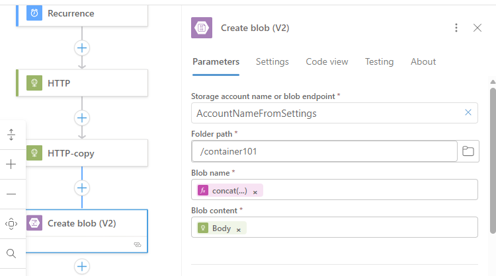The image size is (496, 276).
Task: Select the Recurrence trigger node
Action: (82, 15)
